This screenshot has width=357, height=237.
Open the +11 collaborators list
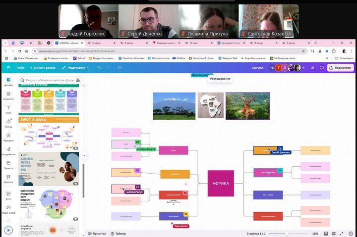(x=272, y=68)
